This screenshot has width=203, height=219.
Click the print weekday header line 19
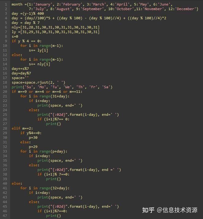pyautogui.click(x=62, y=87)
